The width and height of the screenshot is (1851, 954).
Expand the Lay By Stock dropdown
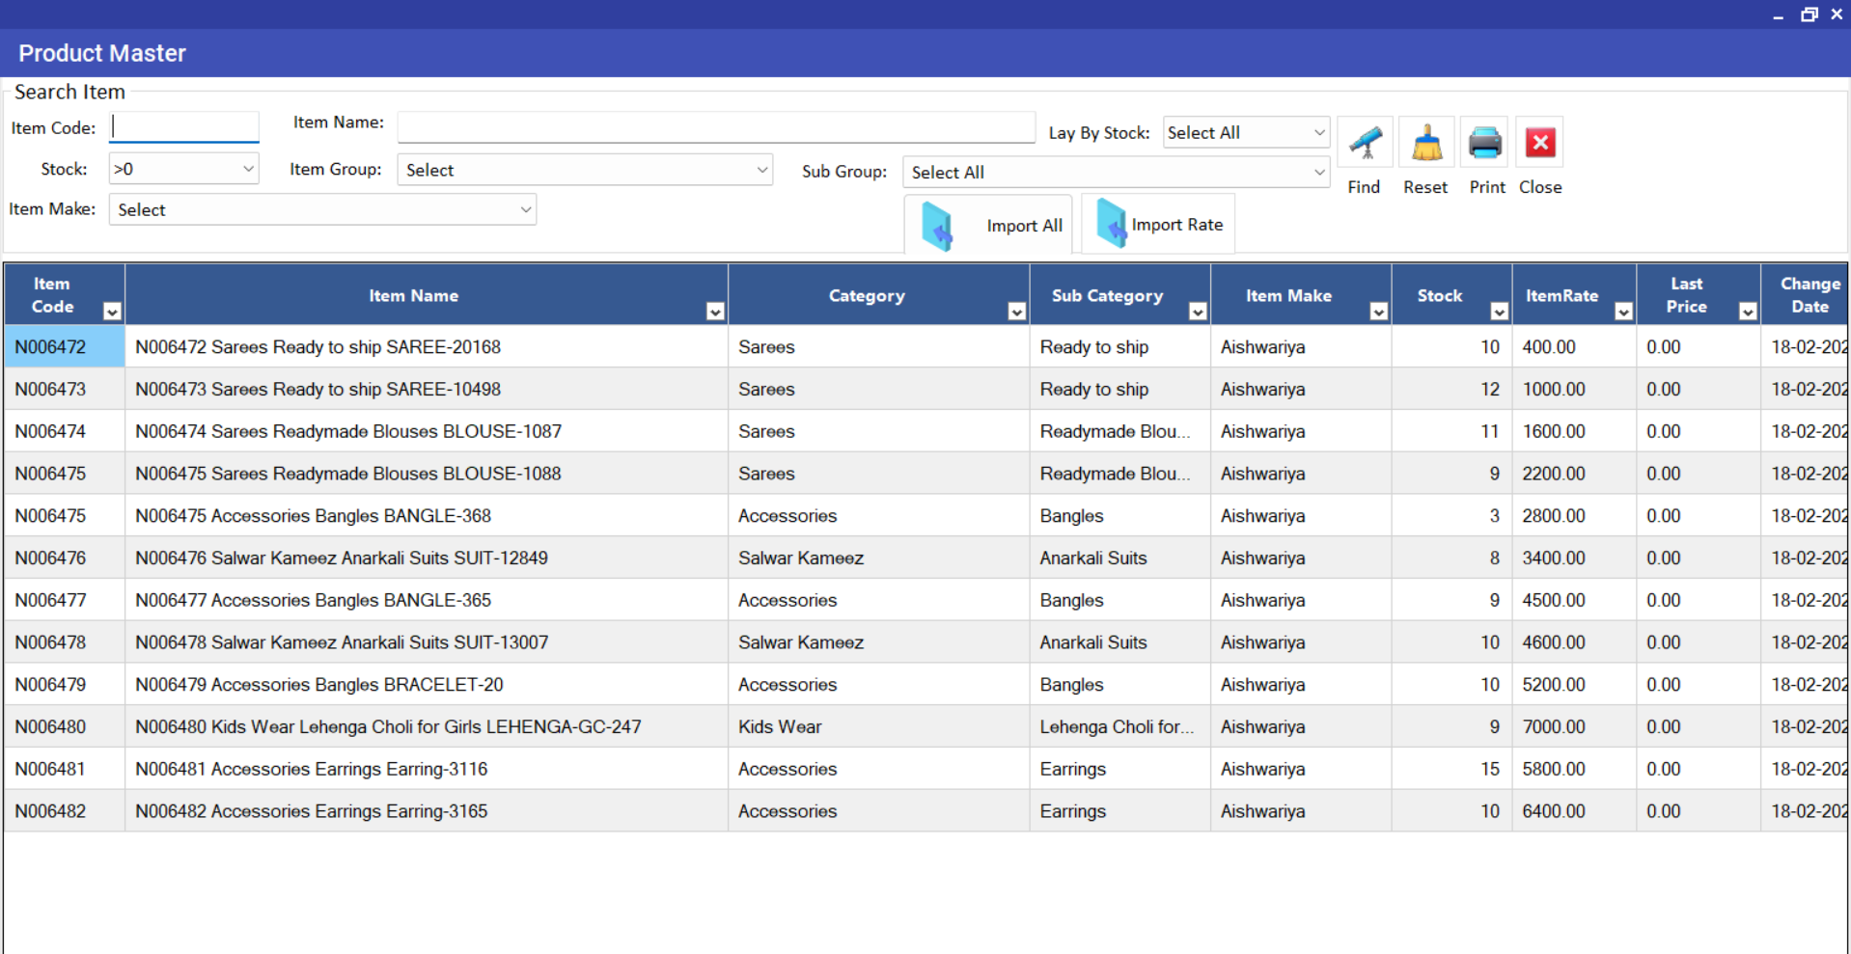click(1319, 132)
